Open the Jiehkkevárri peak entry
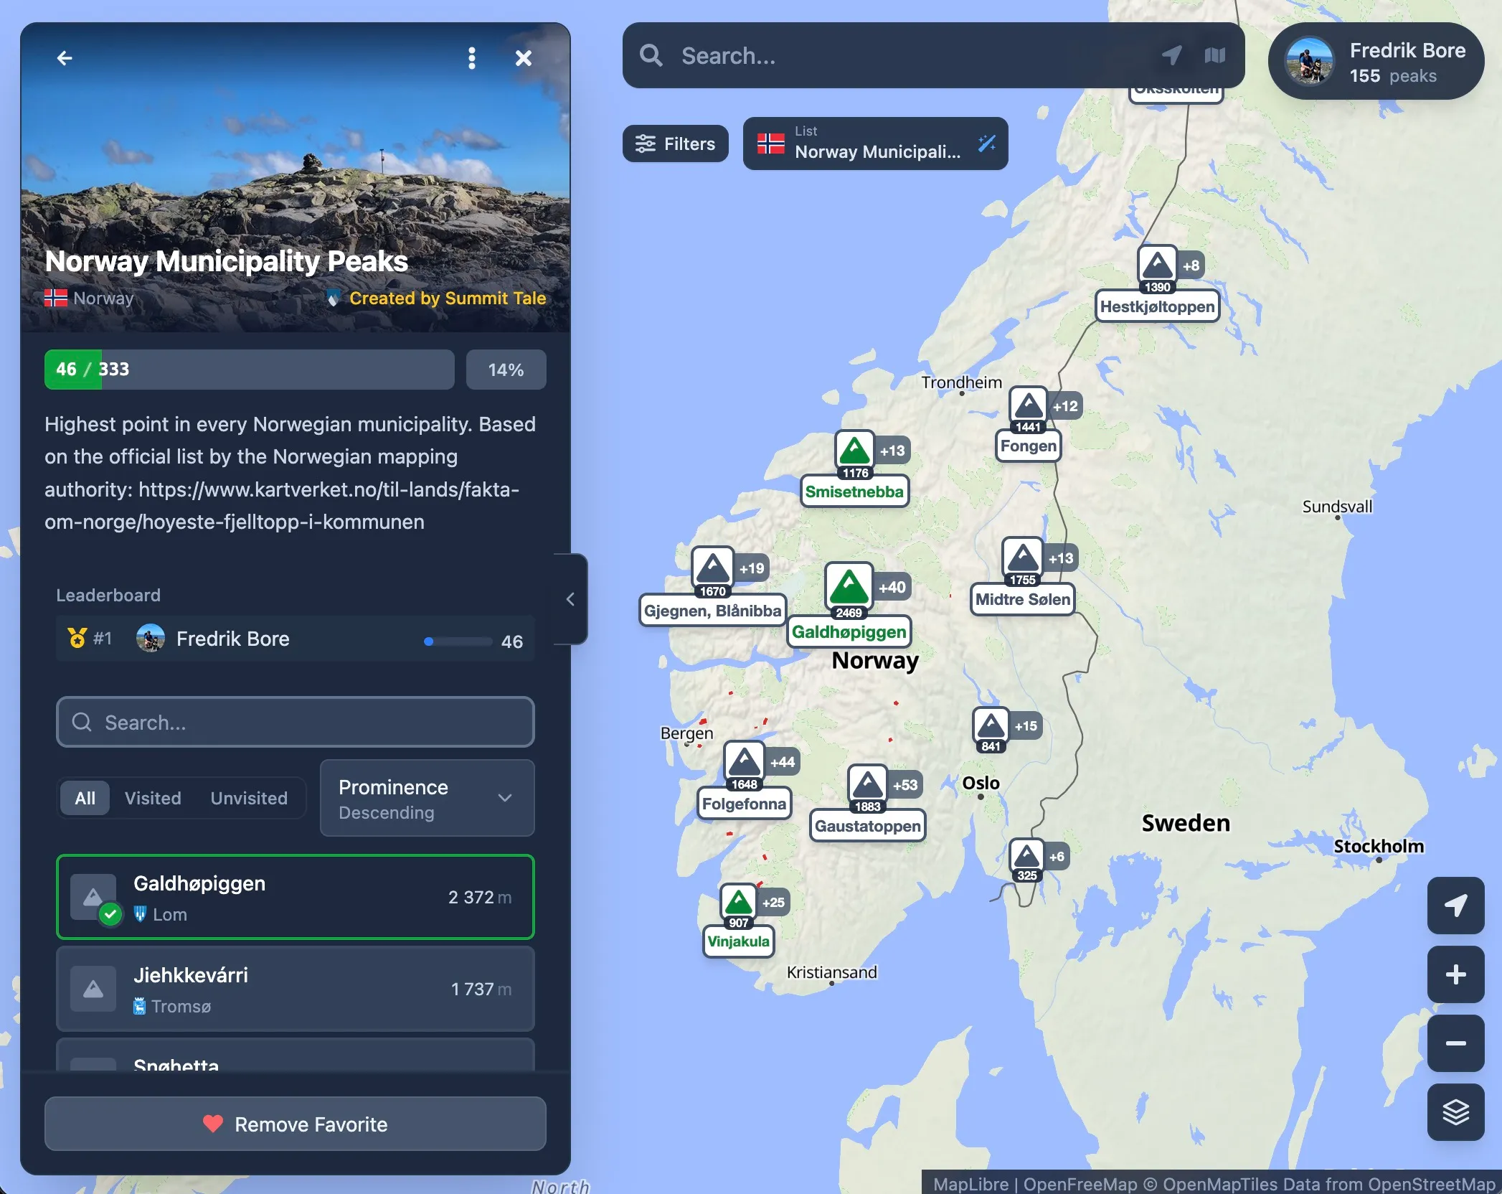1502x1194 pixels. coord(295,989)
